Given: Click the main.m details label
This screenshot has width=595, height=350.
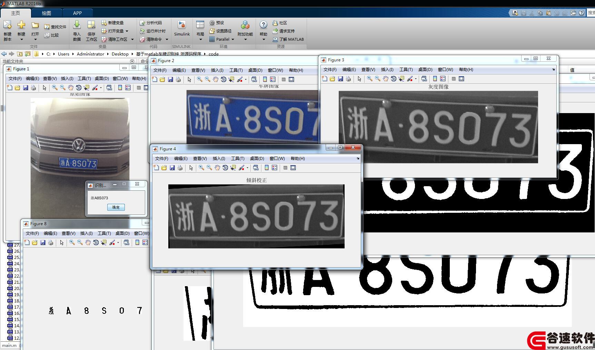Looking at the screenshot, I should [9, 346].
